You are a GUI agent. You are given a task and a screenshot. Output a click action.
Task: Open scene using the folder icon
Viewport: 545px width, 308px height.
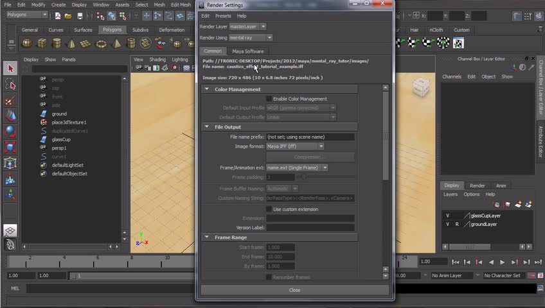click(x=68, y=15)
